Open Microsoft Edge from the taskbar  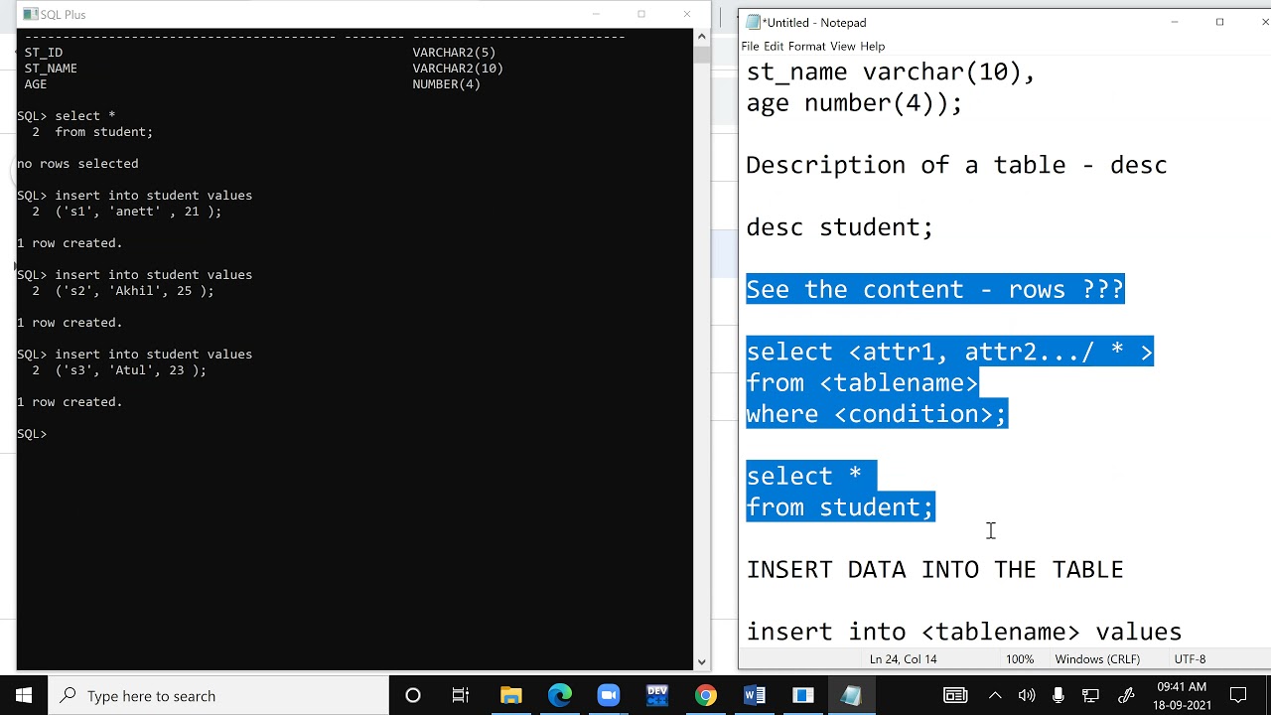(x=559, y=695)
